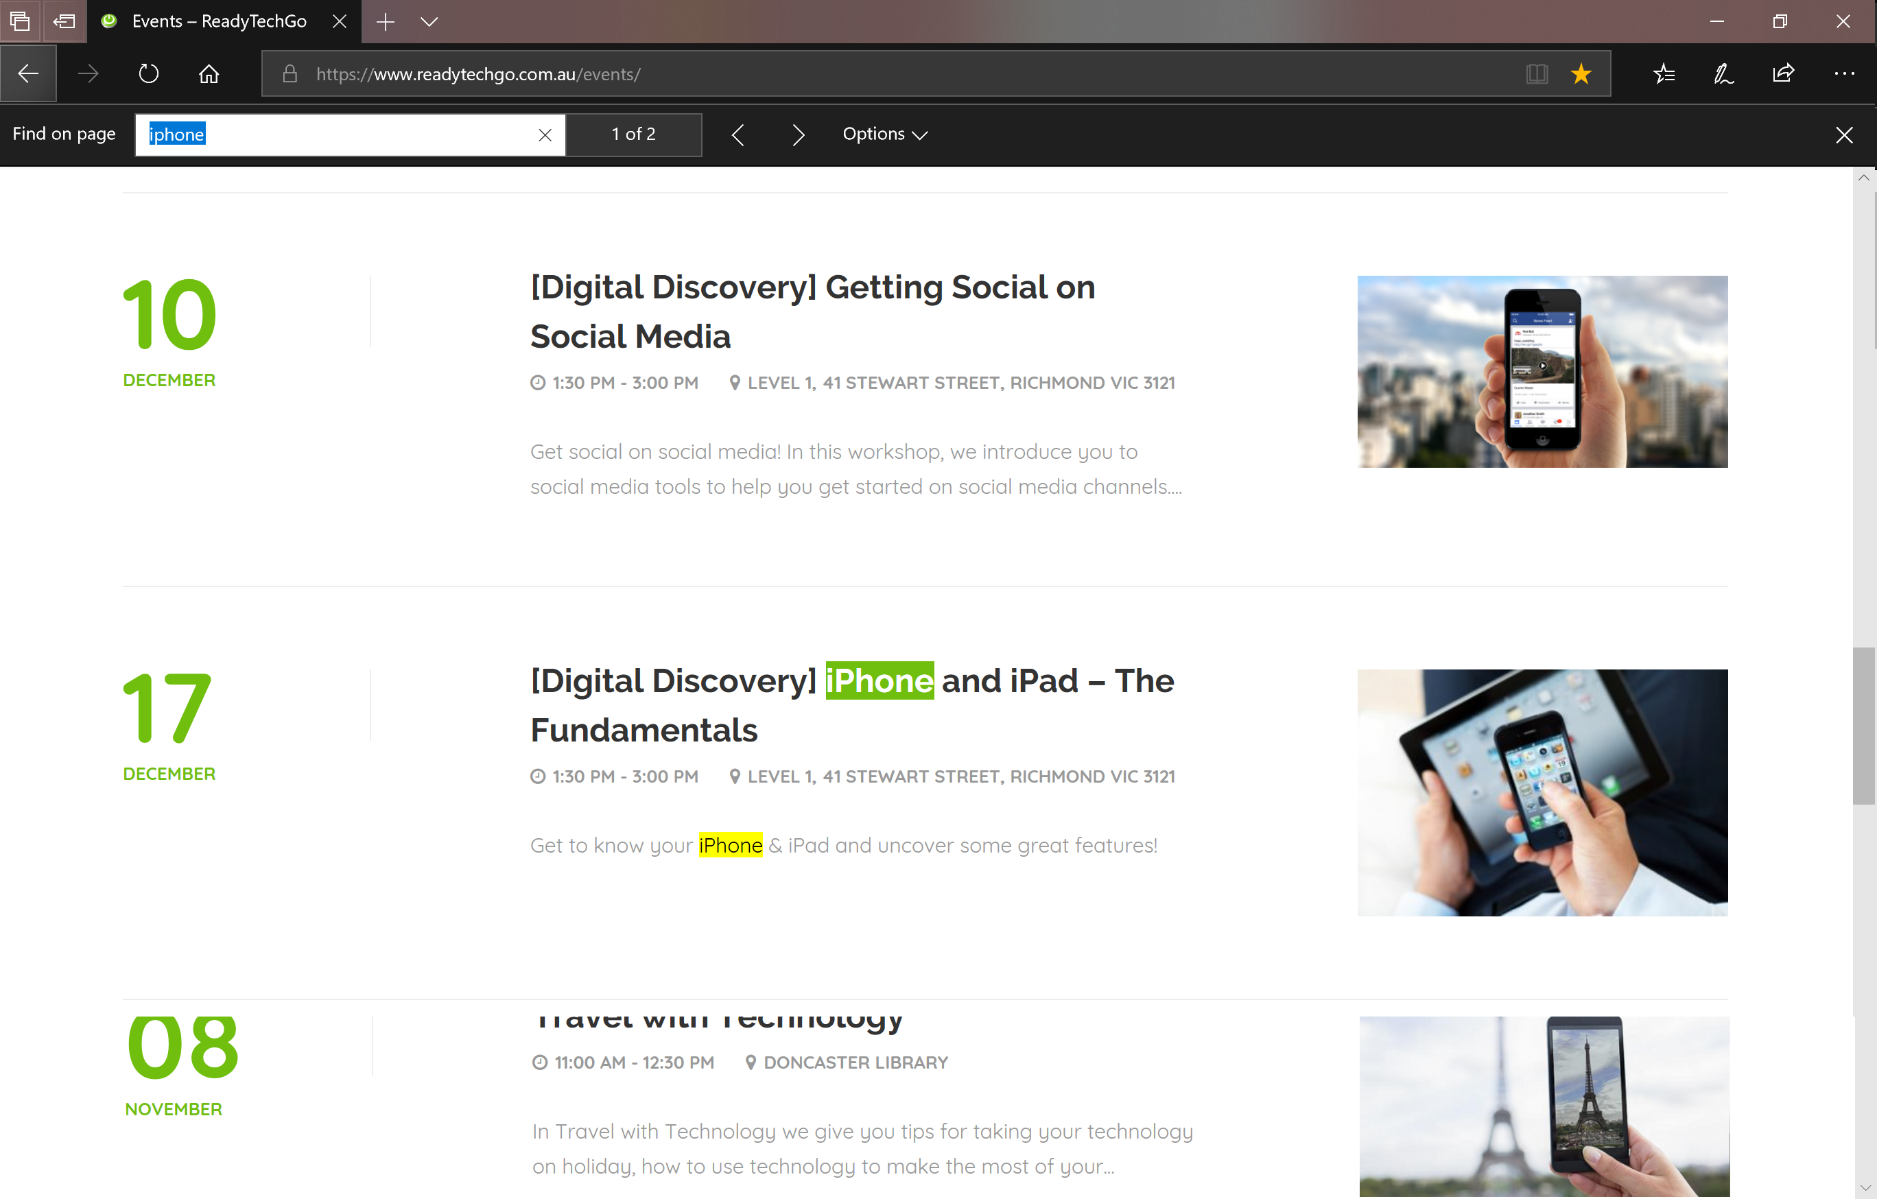The height and width of the screenshot is (1199, 1877).
Task: Go to the browser home page
Action: point(208,74)
